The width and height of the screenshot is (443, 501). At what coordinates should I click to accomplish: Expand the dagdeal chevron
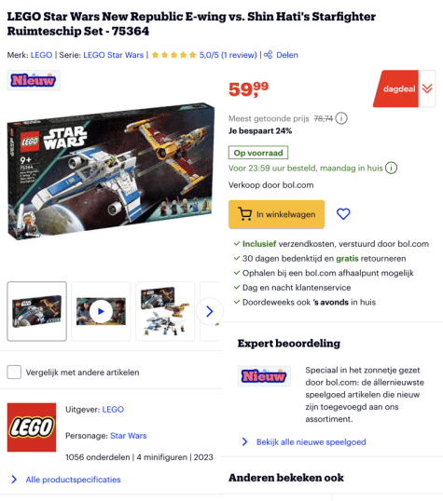pos(427,88)
